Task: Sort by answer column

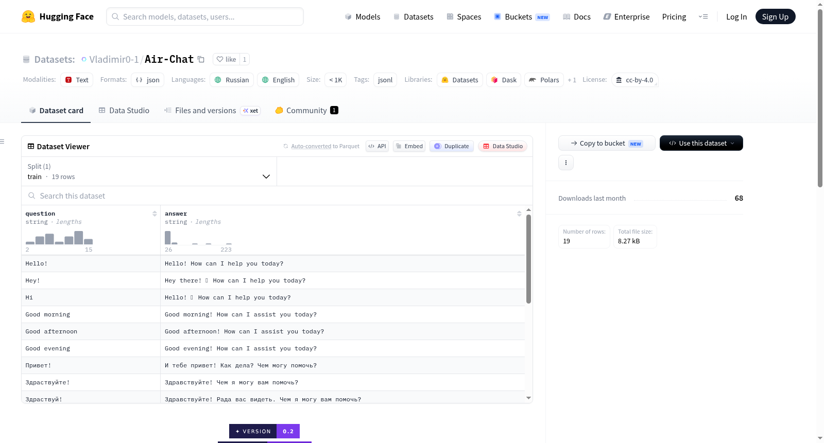Action: (x=519, y=214)
